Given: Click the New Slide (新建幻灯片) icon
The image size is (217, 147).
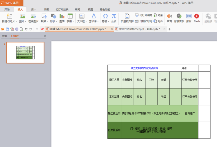Looking at the screenshot, I should [x=9, y=16].
